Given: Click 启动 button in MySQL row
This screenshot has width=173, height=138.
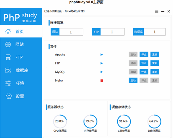Looking at the screenshot, I should coord(133,72).
